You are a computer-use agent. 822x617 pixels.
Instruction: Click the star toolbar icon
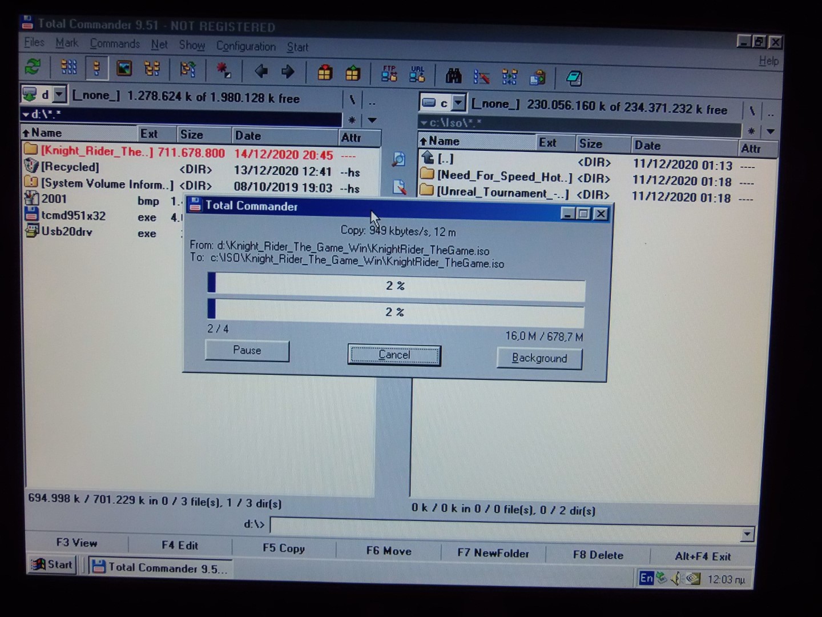223,70
